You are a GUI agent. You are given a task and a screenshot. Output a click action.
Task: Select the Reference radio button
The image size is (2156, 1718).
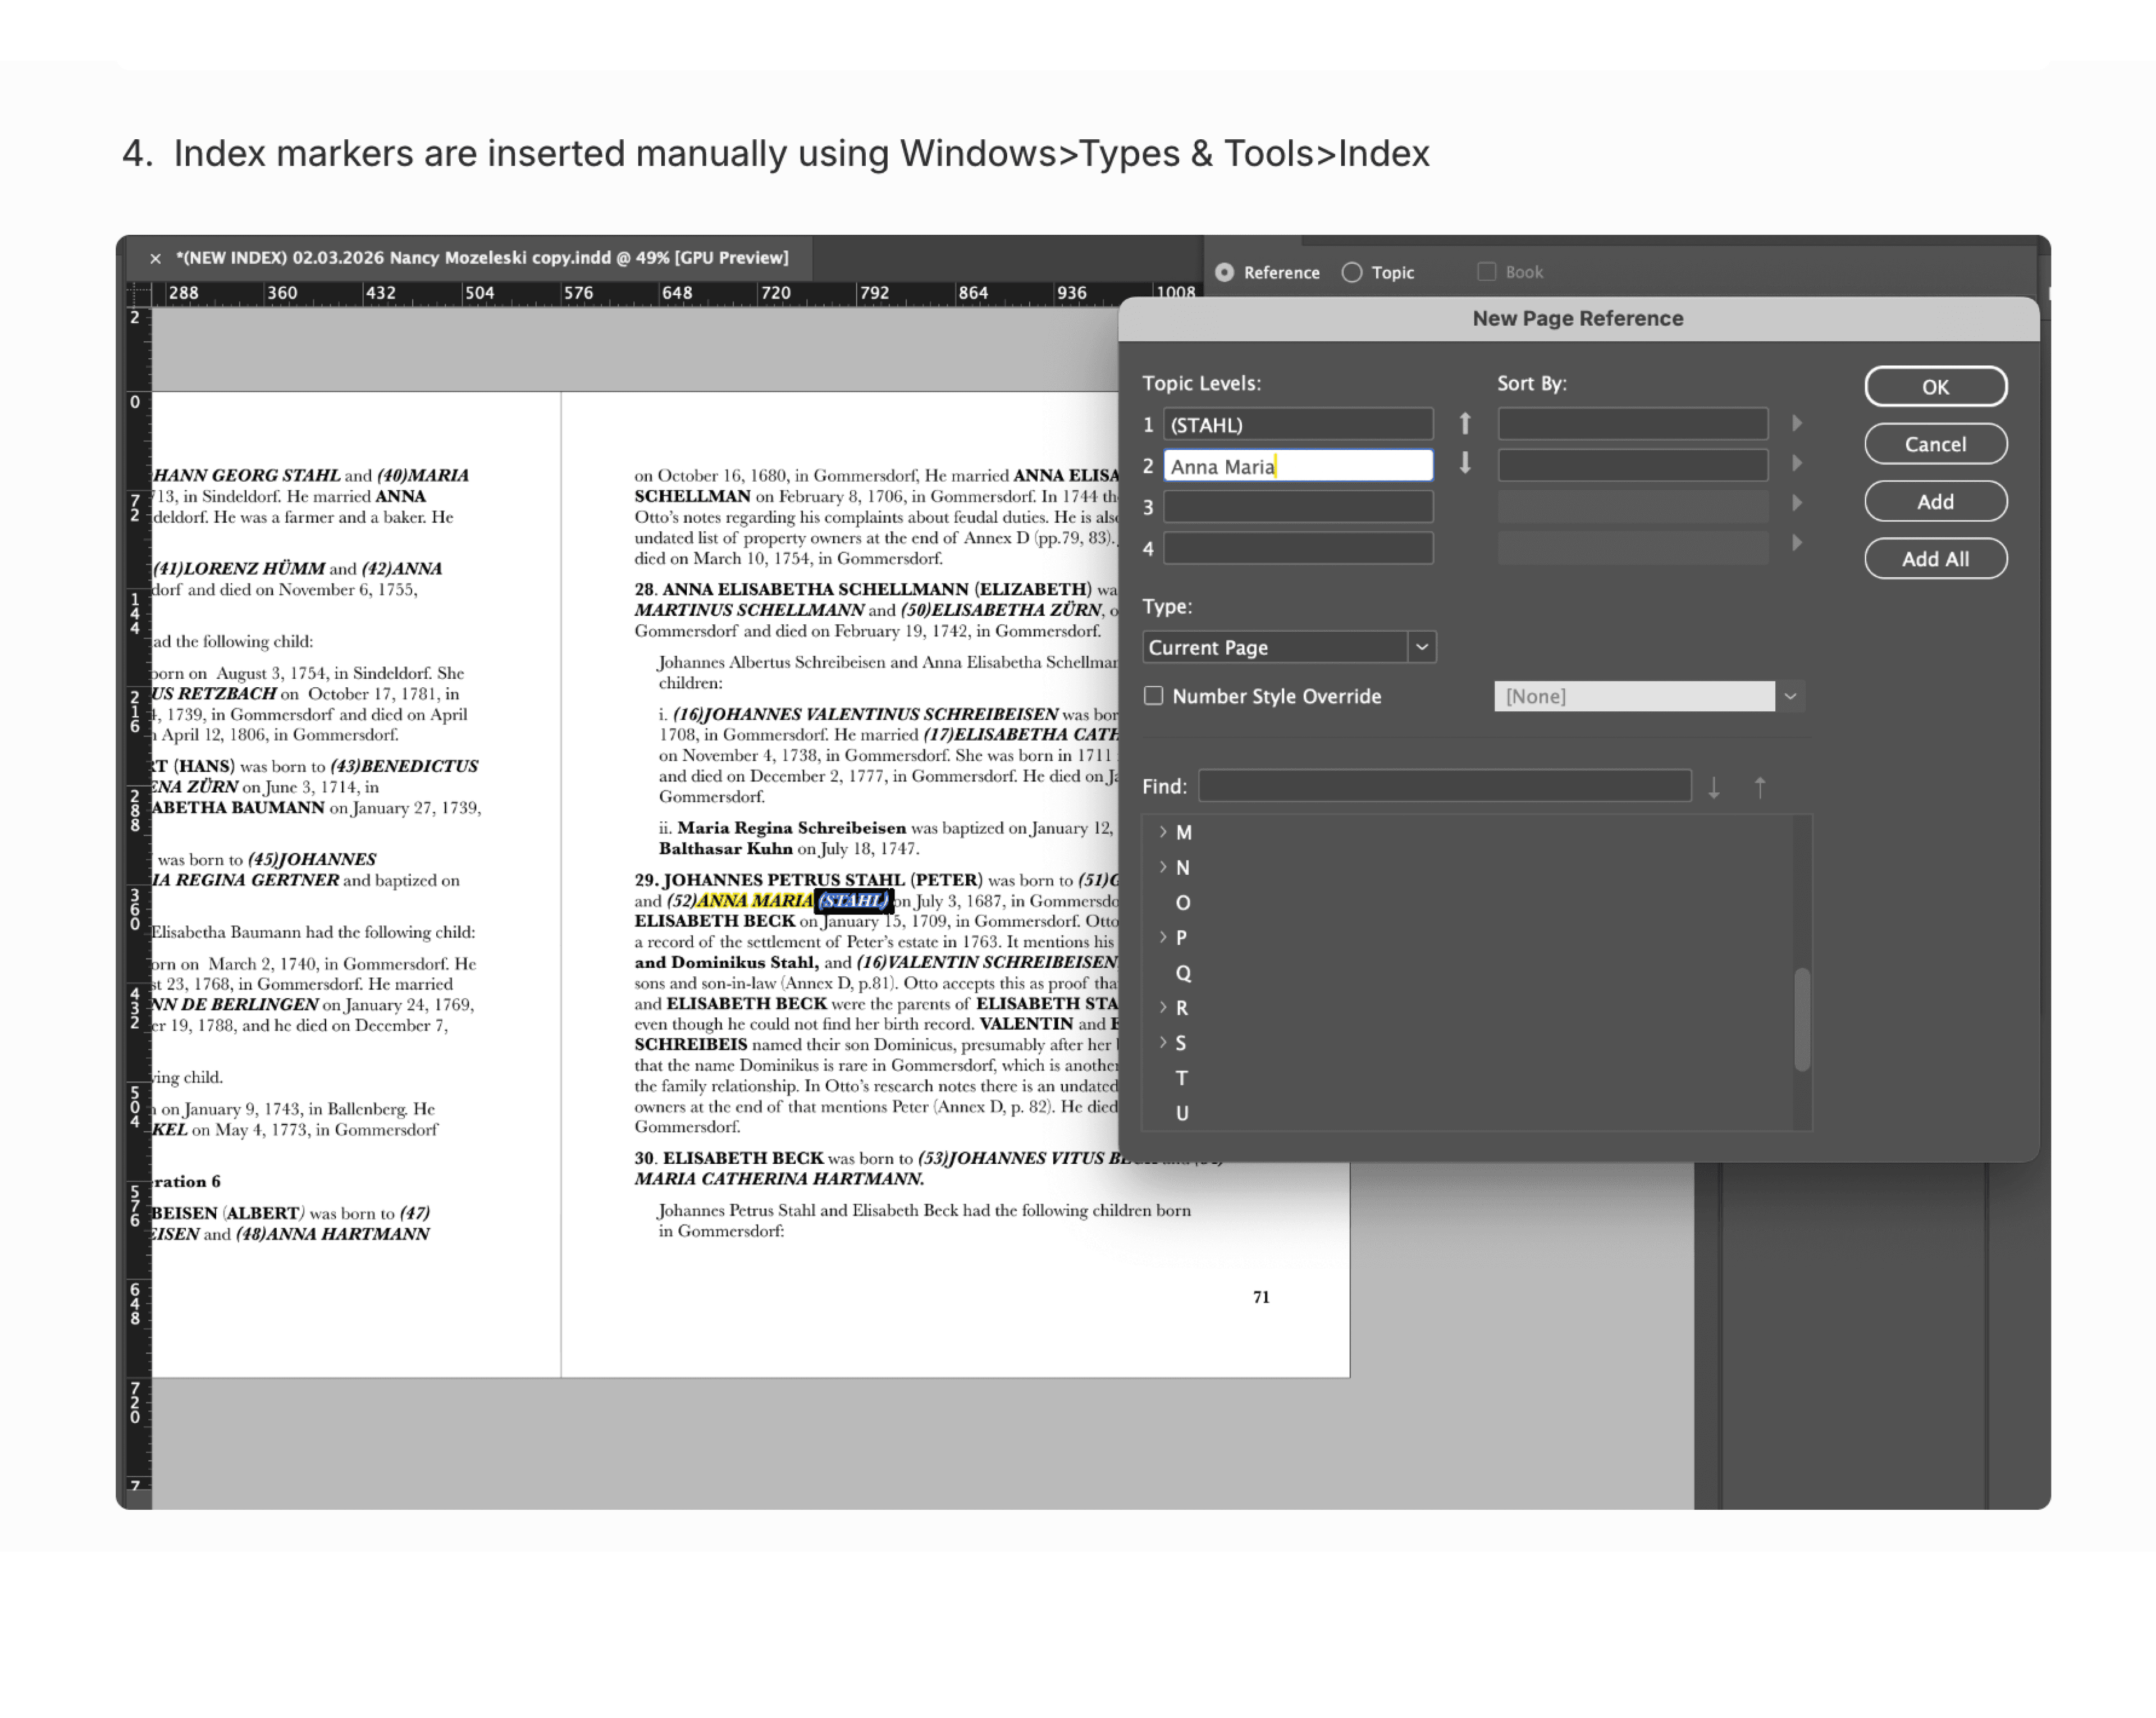1224,272
